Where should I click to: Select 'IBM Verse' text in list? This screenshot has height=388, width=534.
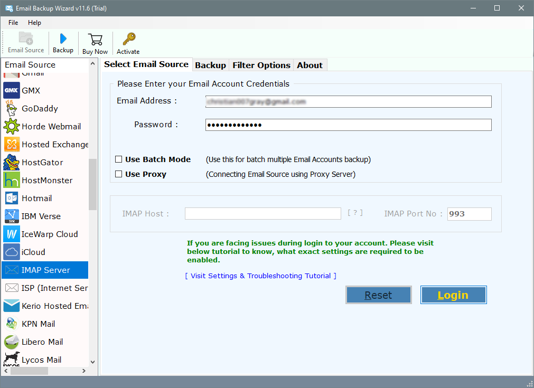pos(41,216)
